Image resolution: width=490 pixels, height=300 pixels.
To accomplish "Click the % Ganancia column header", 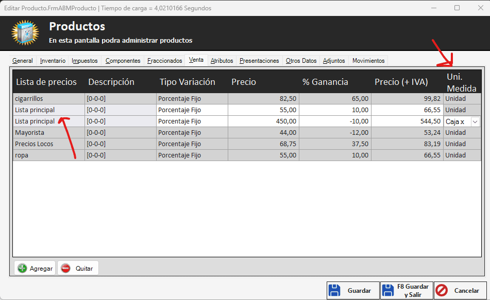I will [x=325, y=82].
